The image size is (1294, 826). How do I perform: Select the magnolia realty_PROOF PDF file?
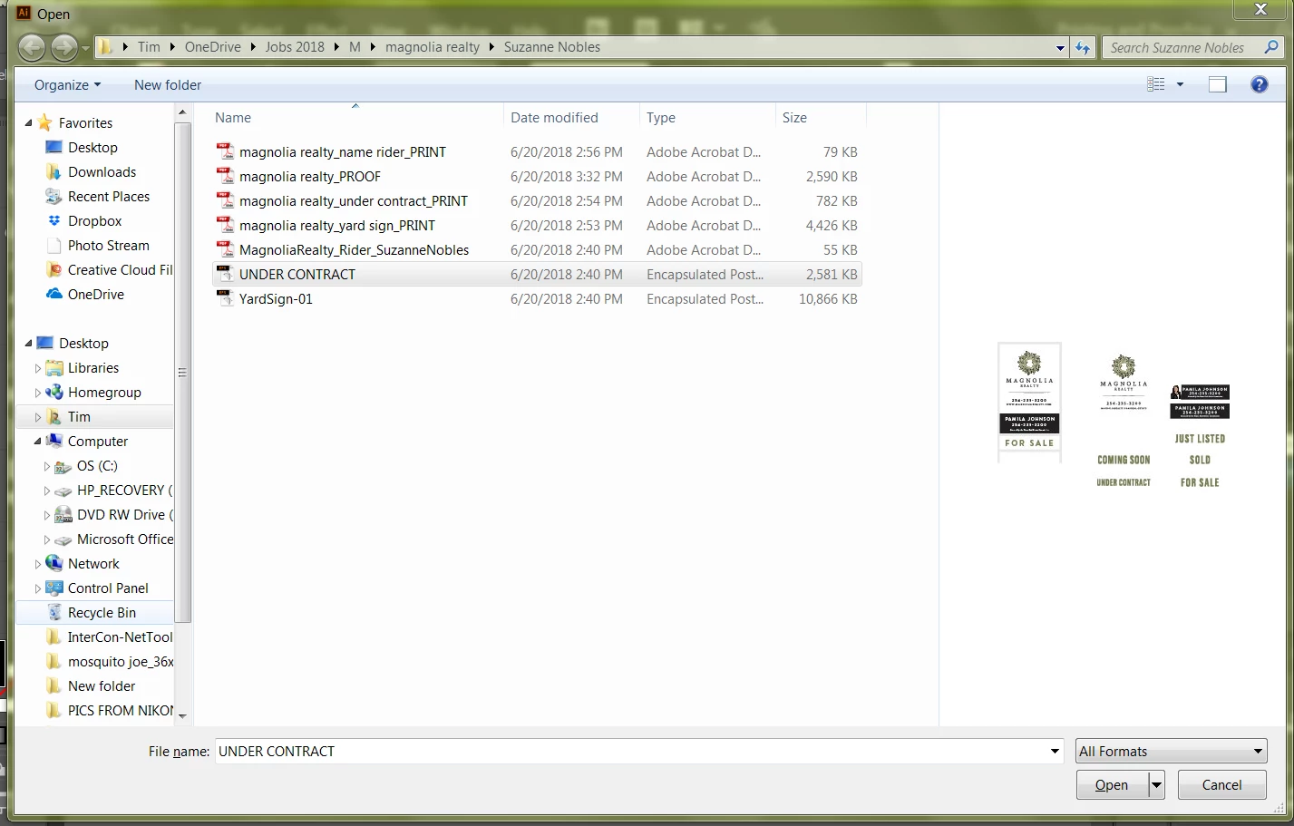[310, 176]
